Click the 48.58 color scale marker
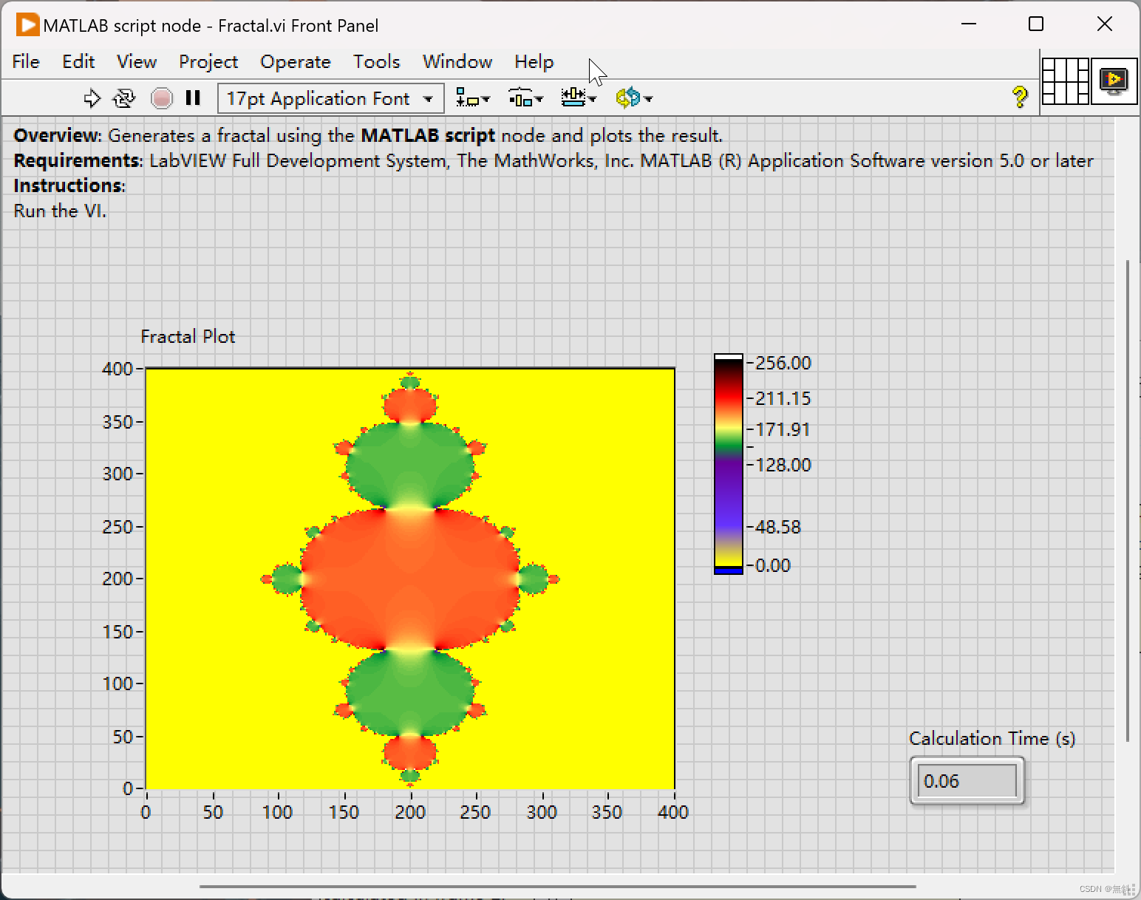 coord(777,527)
